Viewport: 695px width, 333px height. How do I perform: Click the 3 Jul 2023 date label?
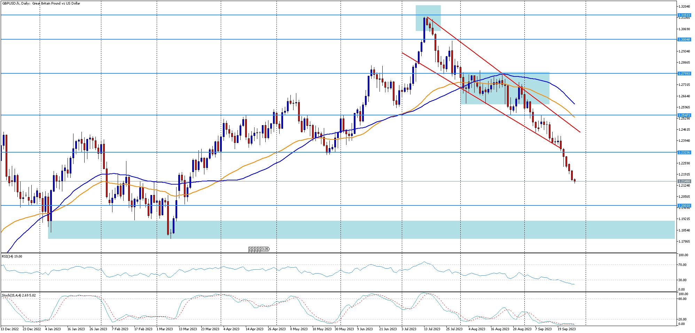pos(409,329)
